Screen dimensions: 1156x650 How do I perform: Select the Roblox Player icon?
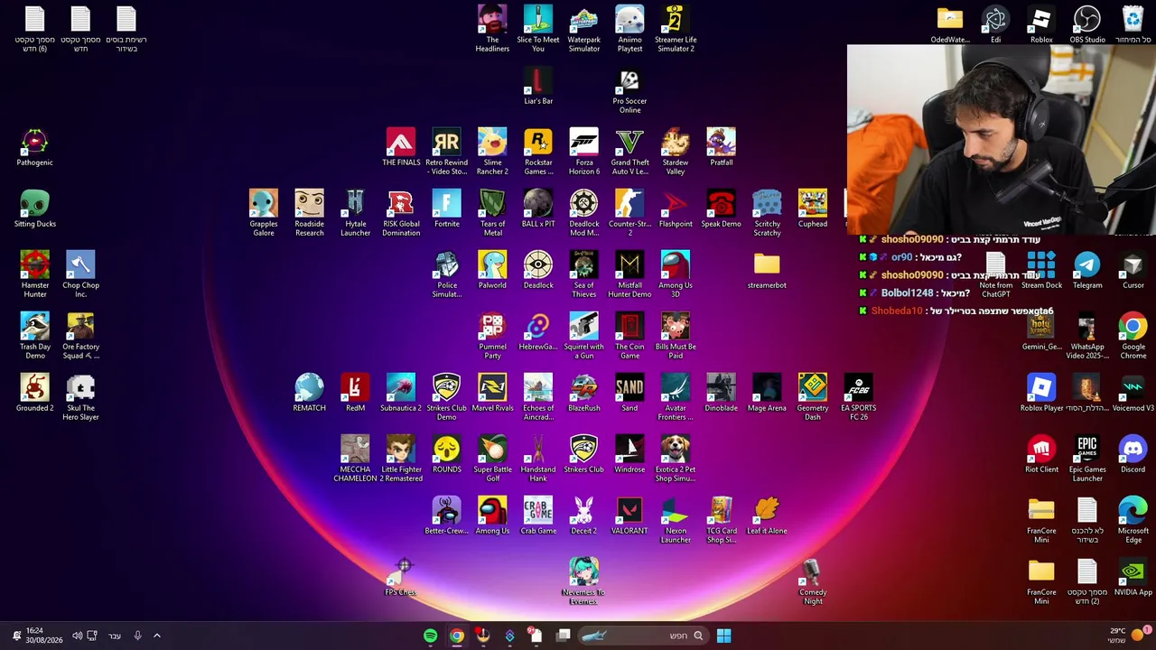click(x=1041, y=393)
